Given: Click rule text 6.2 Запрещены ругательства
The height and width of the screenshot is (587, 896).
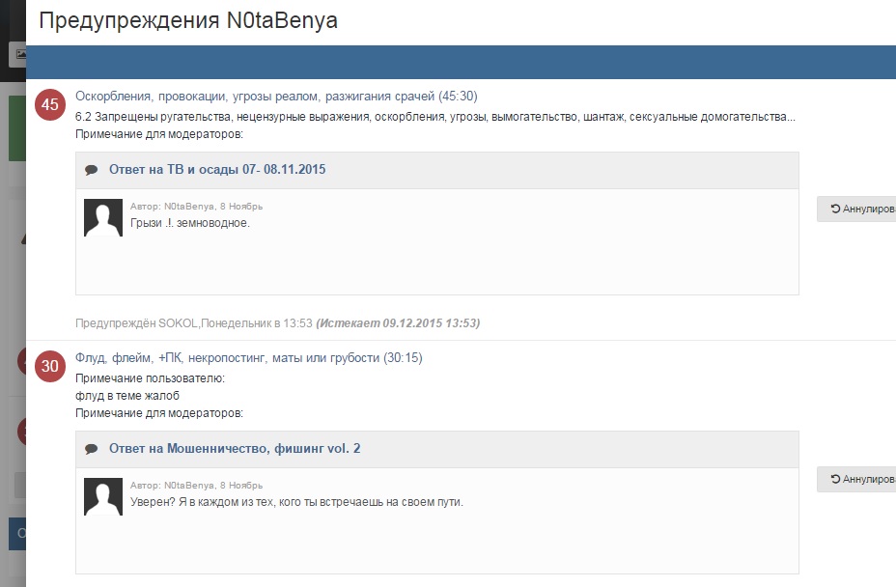Looking at the screenshot, I should coord(435,117).
